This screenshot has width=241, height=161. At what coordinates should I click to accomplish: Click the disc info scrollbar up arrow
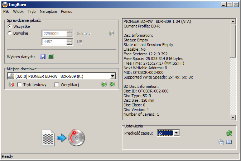click(233, 21)
